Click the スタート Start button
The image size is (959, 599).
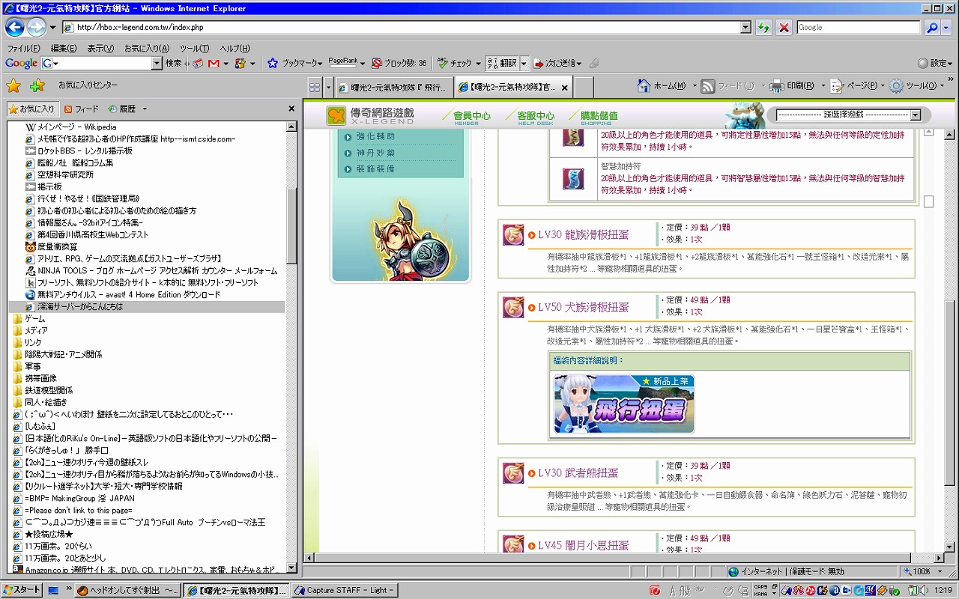[x=22, y=590]
